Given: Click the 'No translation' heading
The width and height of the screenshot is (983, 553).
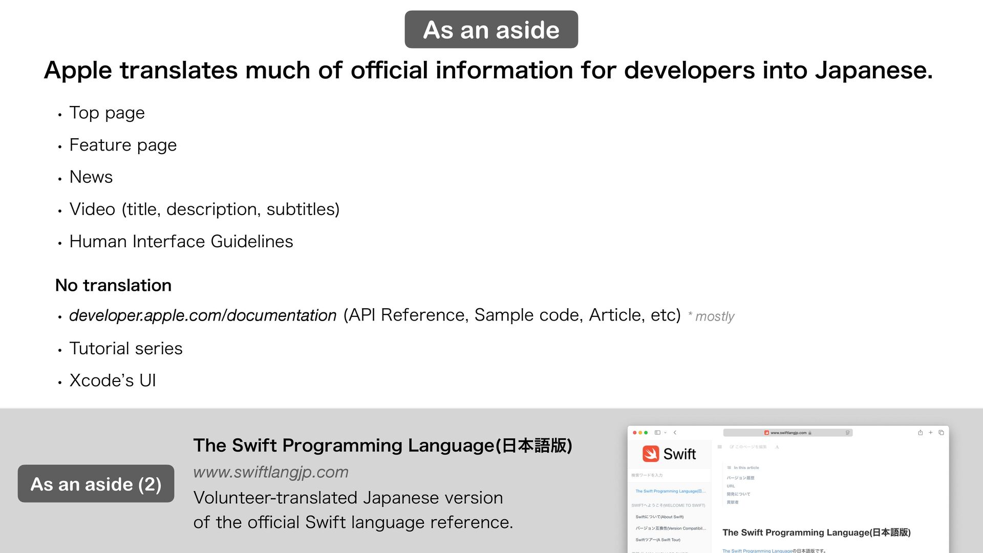Looking at the screenshot, I should tap(113, 285).
